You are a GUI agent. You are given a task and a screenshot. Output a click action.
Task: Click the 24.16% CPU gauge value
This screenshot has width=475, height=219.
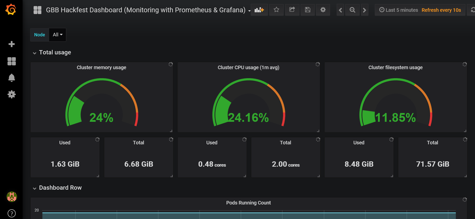(248, 118)
